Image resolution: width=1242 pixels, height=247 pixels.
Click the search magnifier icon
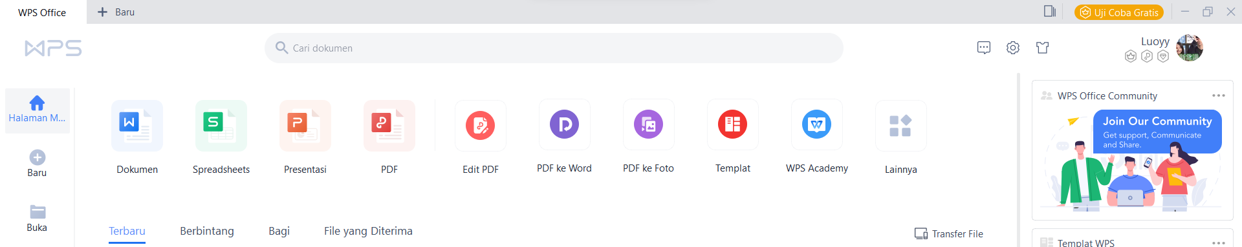281,48
